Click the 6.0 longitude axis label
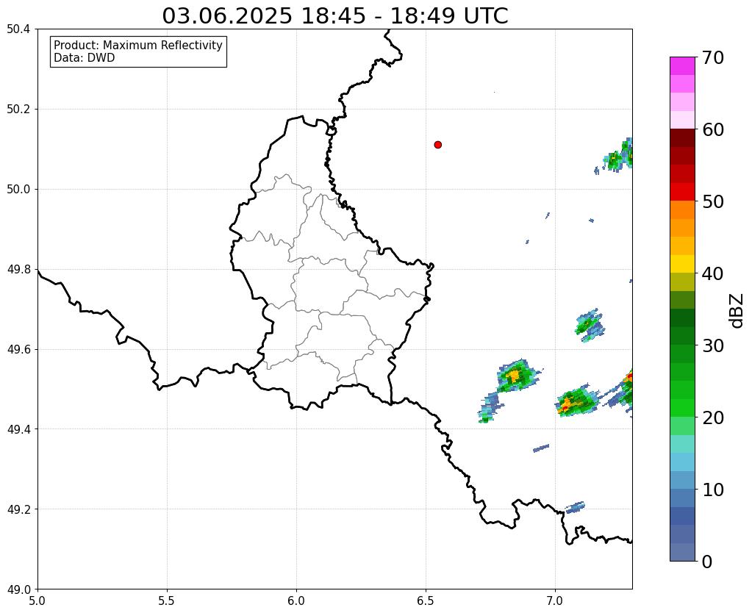Image resolution: width=752 pixels, height=613 pixels. (296, 601)
